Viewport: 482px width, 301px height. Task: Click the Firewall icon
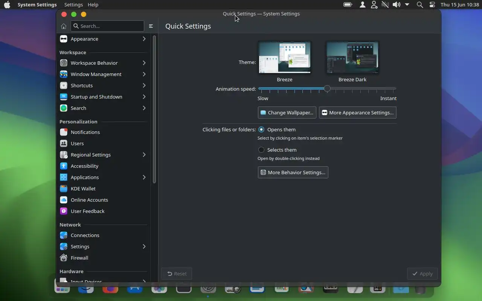[x=64, y=258]
